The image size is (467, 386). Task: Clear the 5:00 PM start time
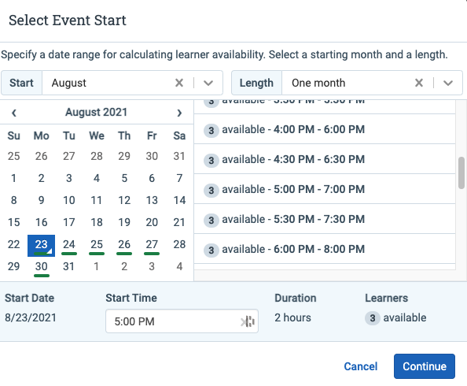pyautogui.click(x=244, y=321)
